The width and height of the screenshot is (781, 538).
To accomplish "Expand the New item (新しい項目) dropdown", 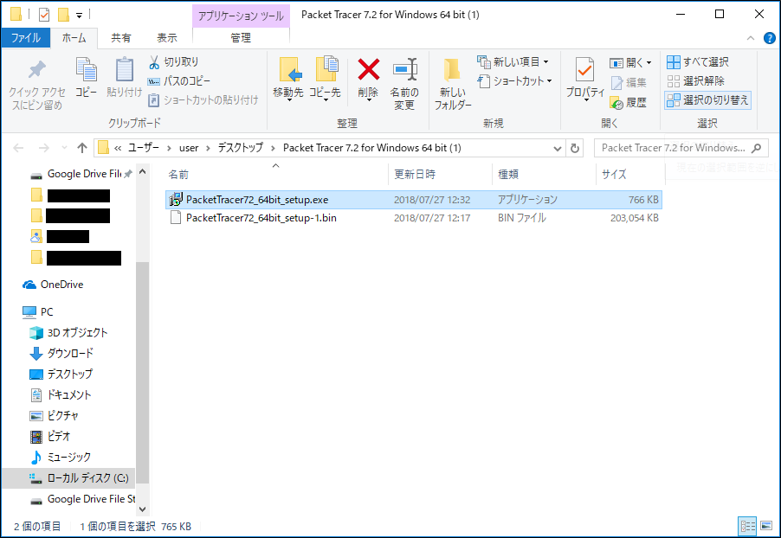I will [x=513, y=62].
